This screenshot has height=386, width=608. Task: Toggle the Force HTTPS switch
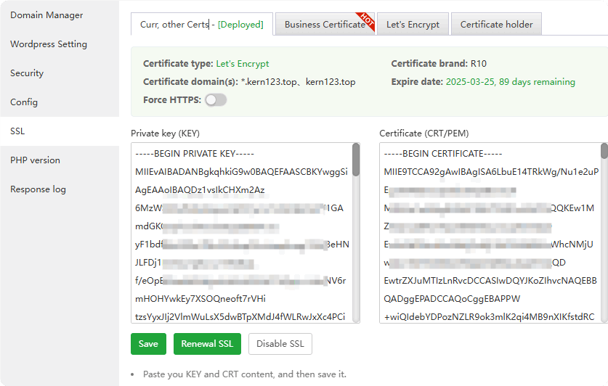[216, 100]
